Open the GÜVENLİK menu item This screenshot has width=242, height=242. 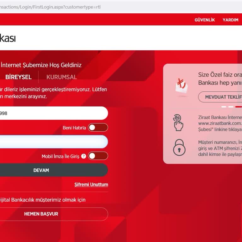pos(205,20)
